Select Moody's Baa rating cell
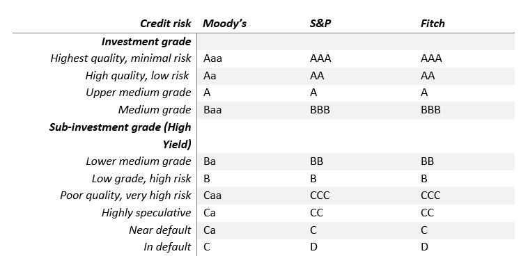Image resolution: width=521 pixels, height=263 pixels. [212, 110]
